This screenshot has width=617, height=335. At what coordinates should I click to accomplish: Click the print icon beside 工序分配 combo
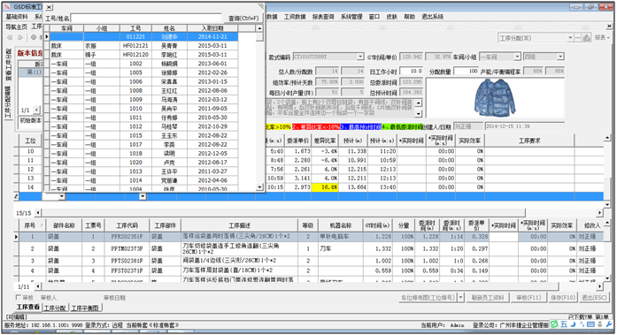586,38
